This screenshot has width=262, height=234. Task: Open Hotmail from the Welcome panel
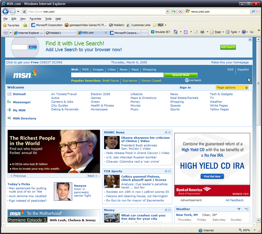click(x=16, y=94)
